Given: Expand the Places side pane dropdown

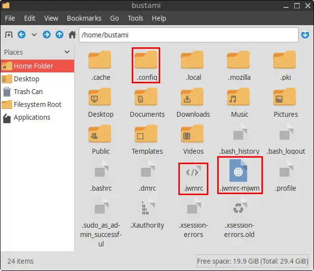Looking at the screenshot, I should 67,52.
